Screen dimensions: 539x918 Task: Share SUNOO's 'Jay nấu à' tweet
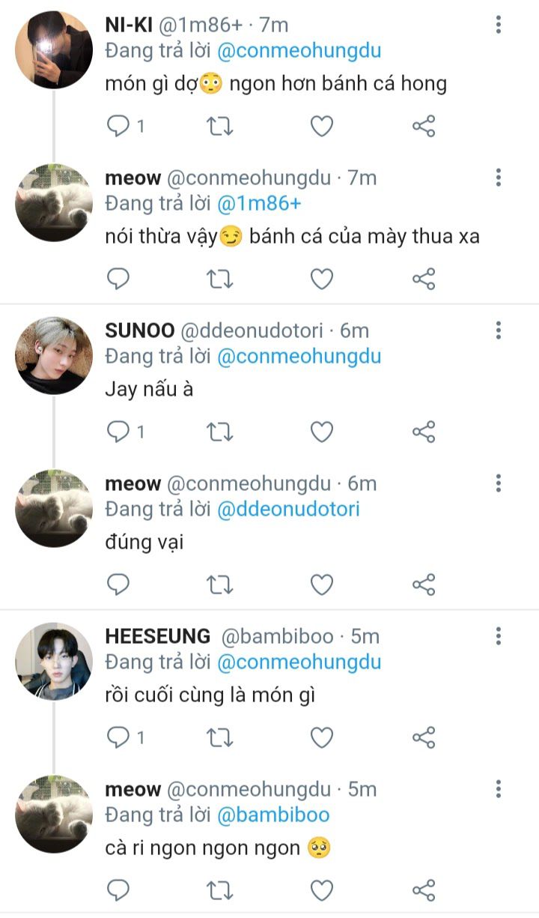pyautogui.click(x=424, y=432)
